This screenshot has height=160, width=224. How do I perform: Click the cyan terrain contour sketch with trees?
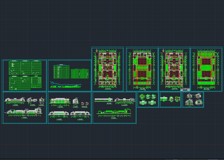66,85
